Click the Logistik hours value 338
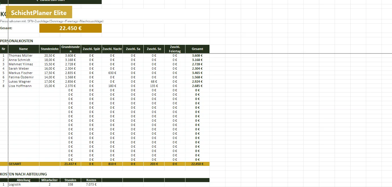The height and width of the screenshot is (187, 392). 70,184
